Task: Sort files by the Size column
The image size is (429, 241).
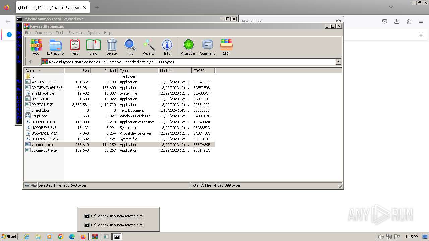Action: pyautogui.click(x=77, y=71)
